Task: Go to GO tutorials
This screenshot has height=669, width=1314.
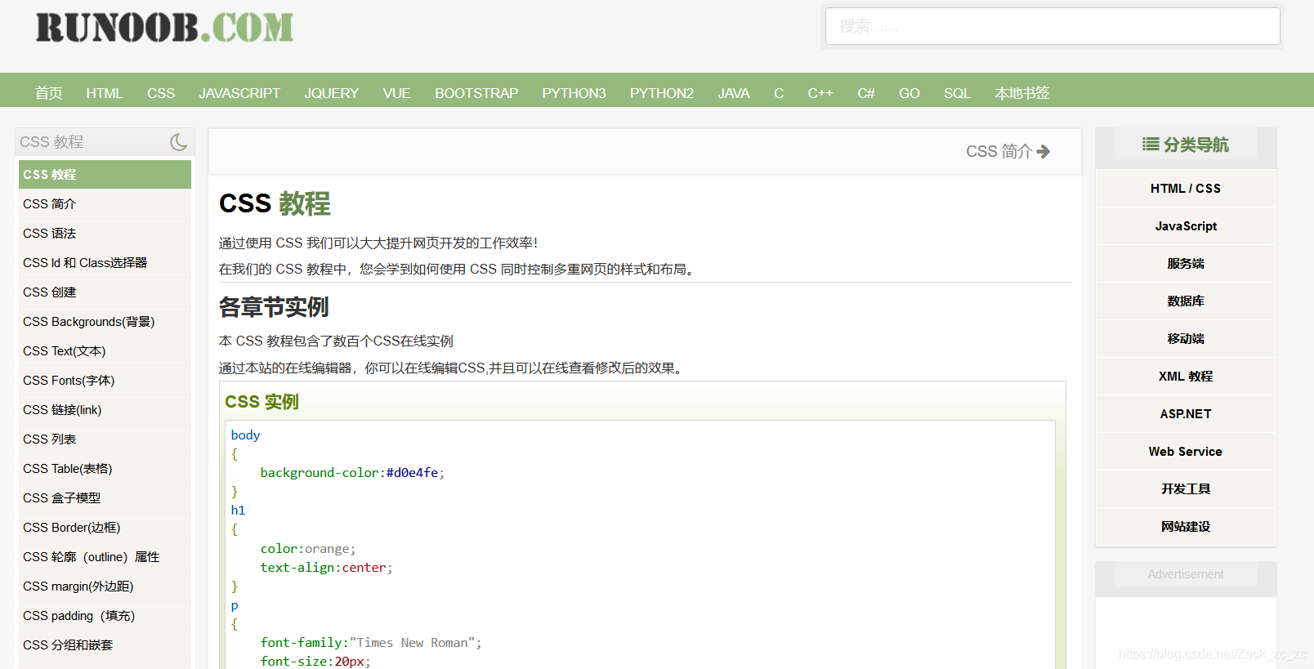Action: (x=910, y=93)
